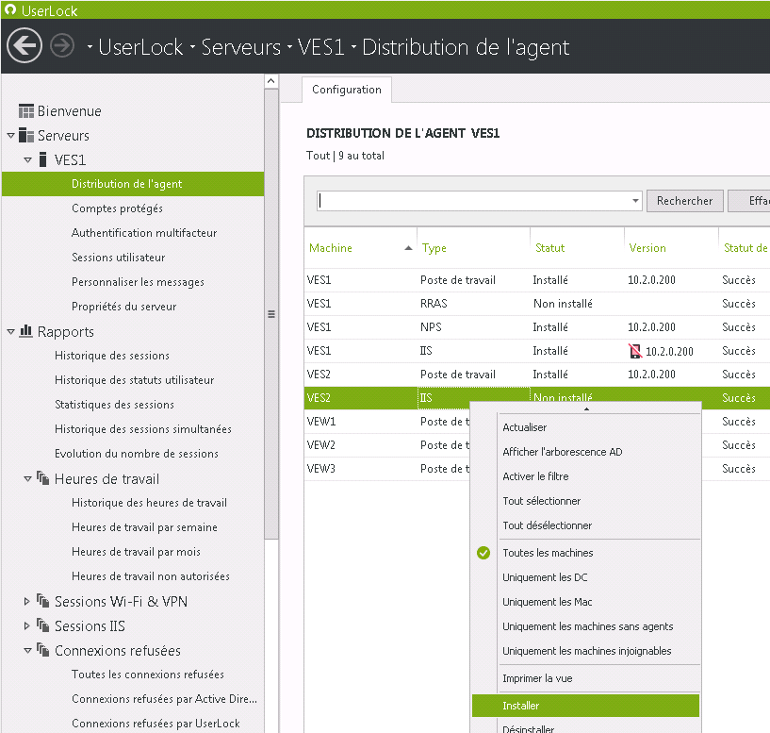770x733 pixels.
Task: Open the search box dropdown arrow
Action: click(635, 201)
